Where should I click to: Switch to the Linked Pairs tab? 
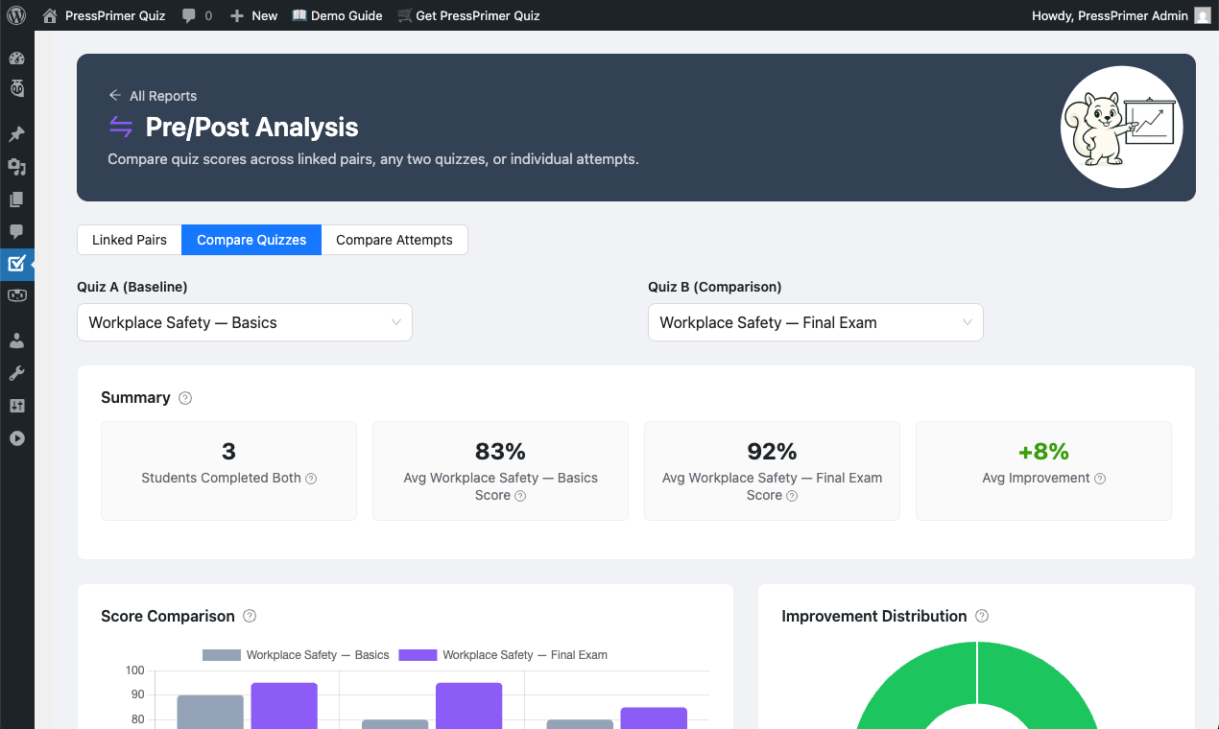(x=130, y=240)
